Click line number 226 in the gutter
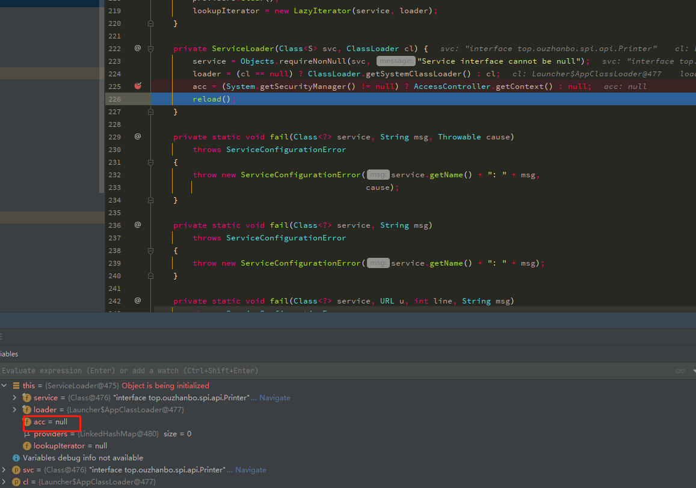The width and height of the screenshot is (696, 488). pyautogui.click(x=114, y=99)
